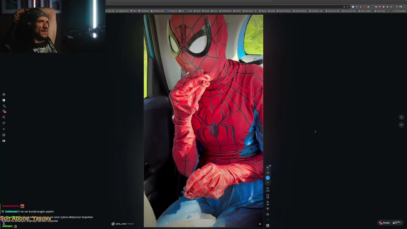Open the Google bookmark
407x229 pixels.
[x=272, y=11]
